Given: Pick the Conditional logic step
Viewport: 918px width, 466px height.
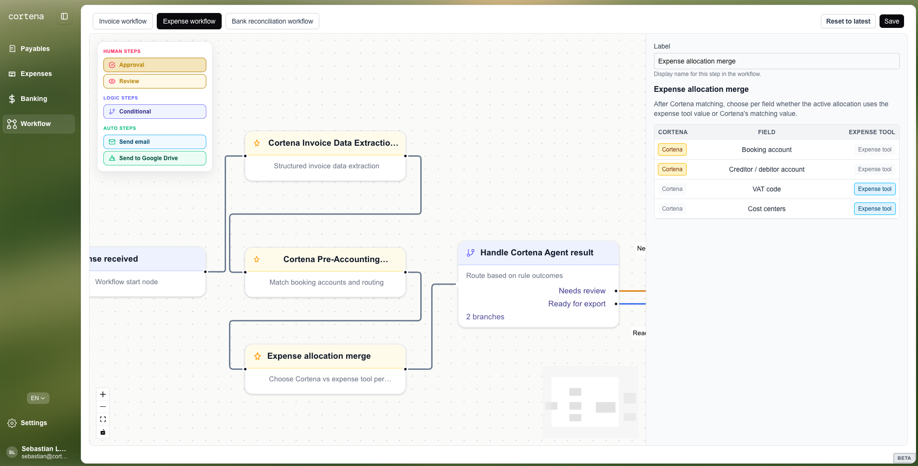Looking at the screenshot, I should tap(155, 112).
